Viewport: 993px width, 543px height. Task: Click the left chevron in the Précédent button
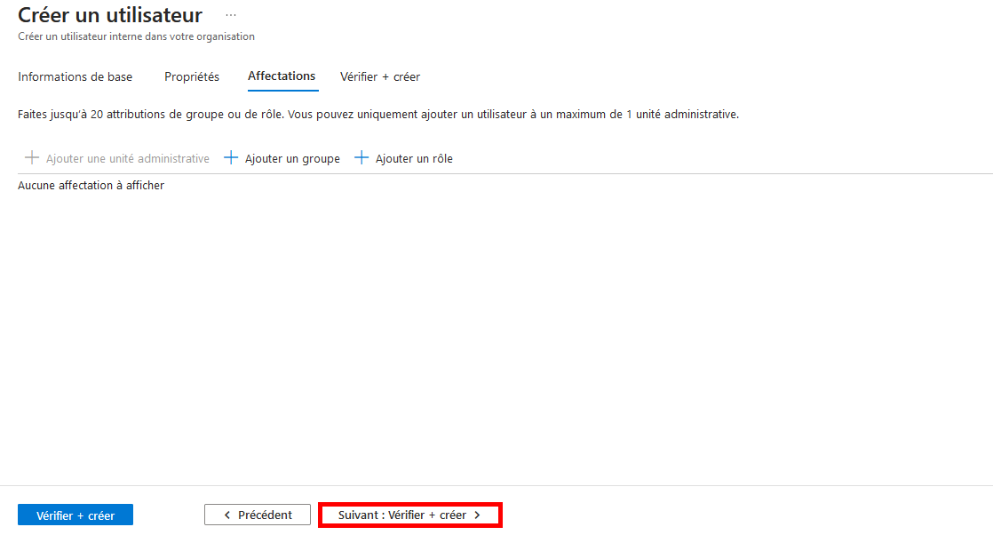click(x=227, y=515)
